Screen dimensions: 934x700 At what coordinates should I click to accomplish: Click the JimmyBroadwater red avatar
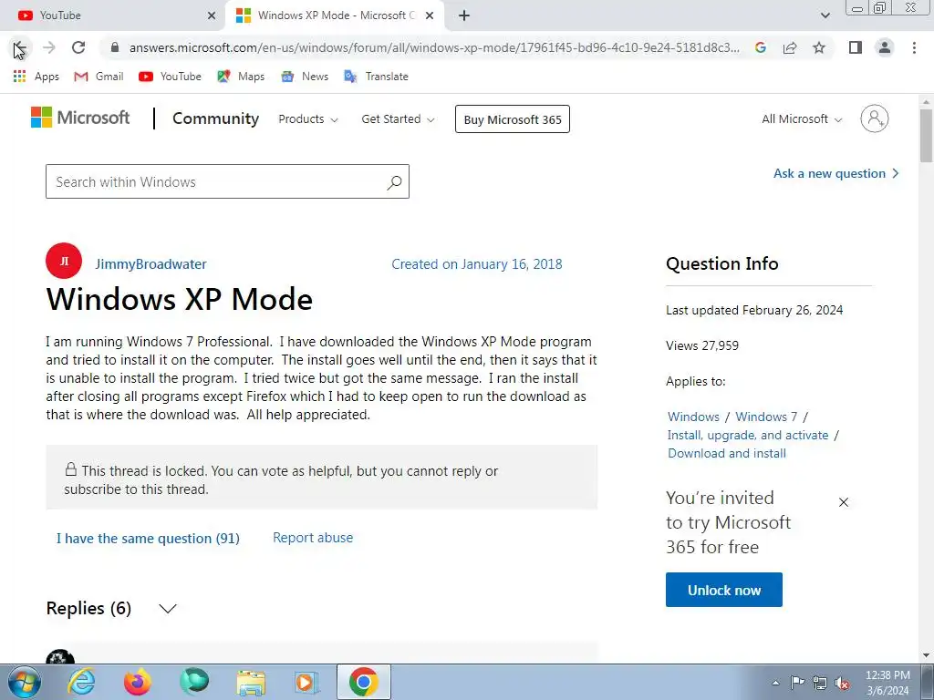[64, 261]
